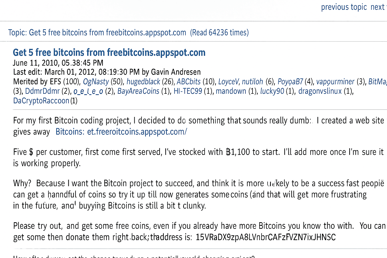The width and height of the screenshot is (387, 258).
Task: View BayAreaCoins' profile
Action: pyautogui.click(x=138, y=91)
